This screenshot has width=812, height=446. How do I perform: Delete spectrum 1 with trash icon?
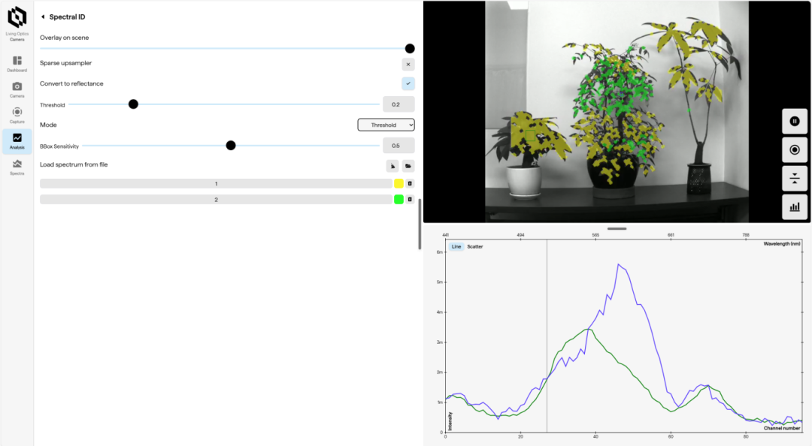pos(410,184)
